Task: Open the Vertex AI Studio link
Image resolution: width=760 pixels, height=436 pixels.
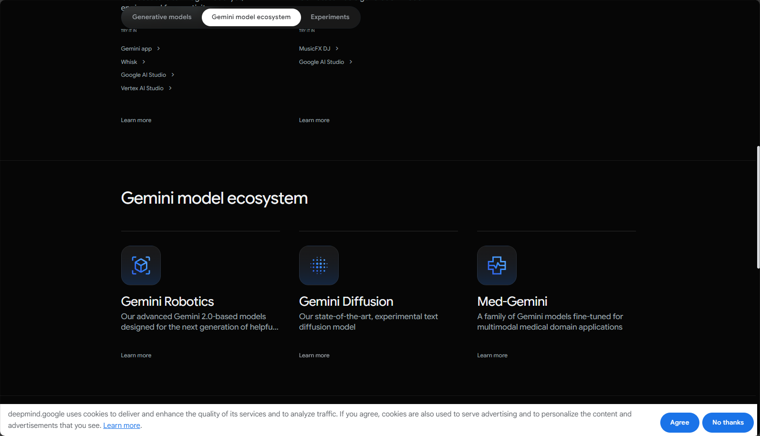Action: 142,88
